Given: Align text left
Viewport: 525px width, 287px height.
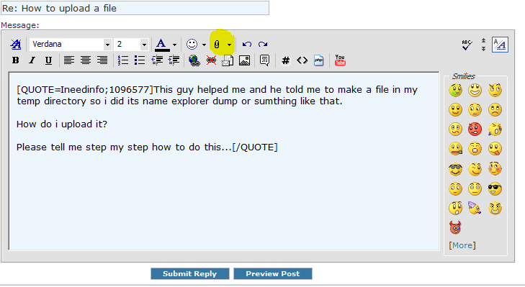Looking at the screenshot, I should [x=69, y=60].
